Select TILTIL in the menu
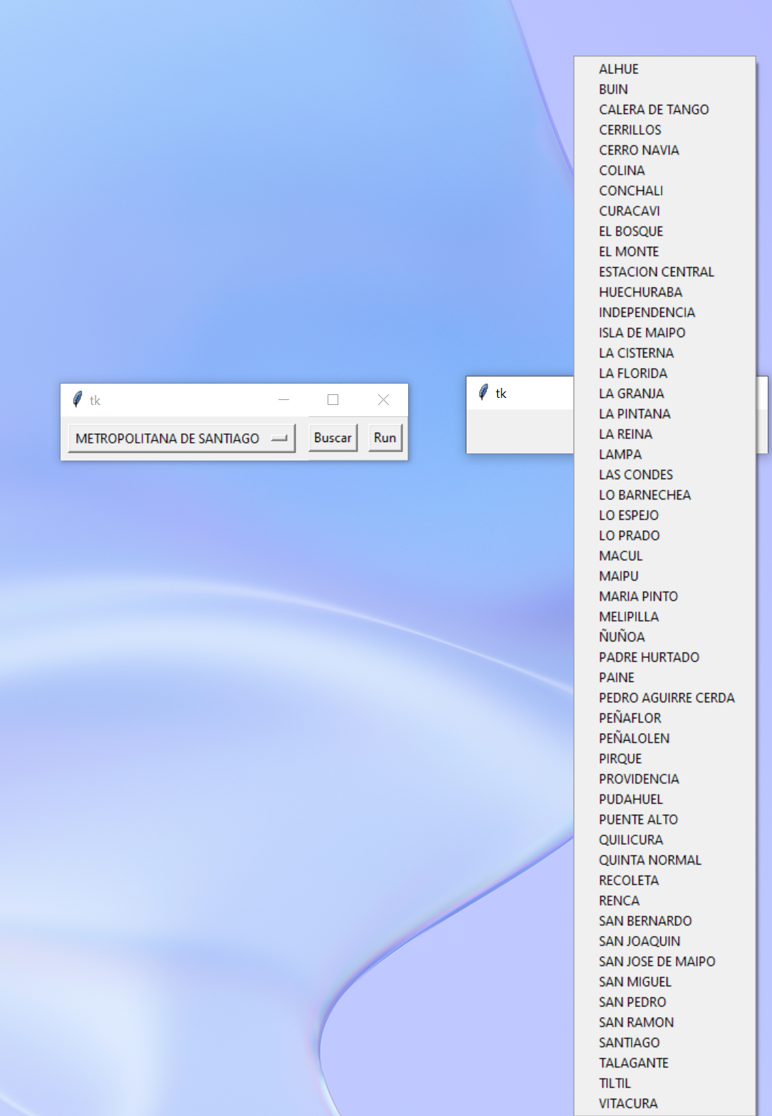 coord(664,1083)
